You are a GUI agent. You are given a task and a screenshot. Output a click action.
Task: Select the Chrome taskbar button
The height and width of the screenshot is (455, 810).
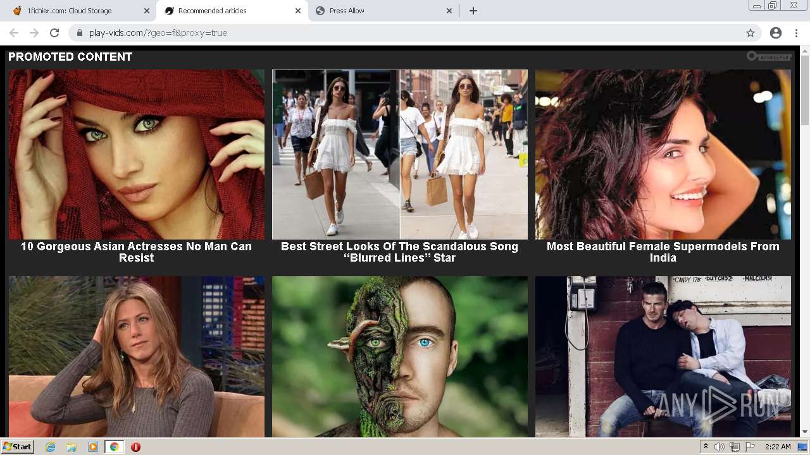tap(114, 447)
